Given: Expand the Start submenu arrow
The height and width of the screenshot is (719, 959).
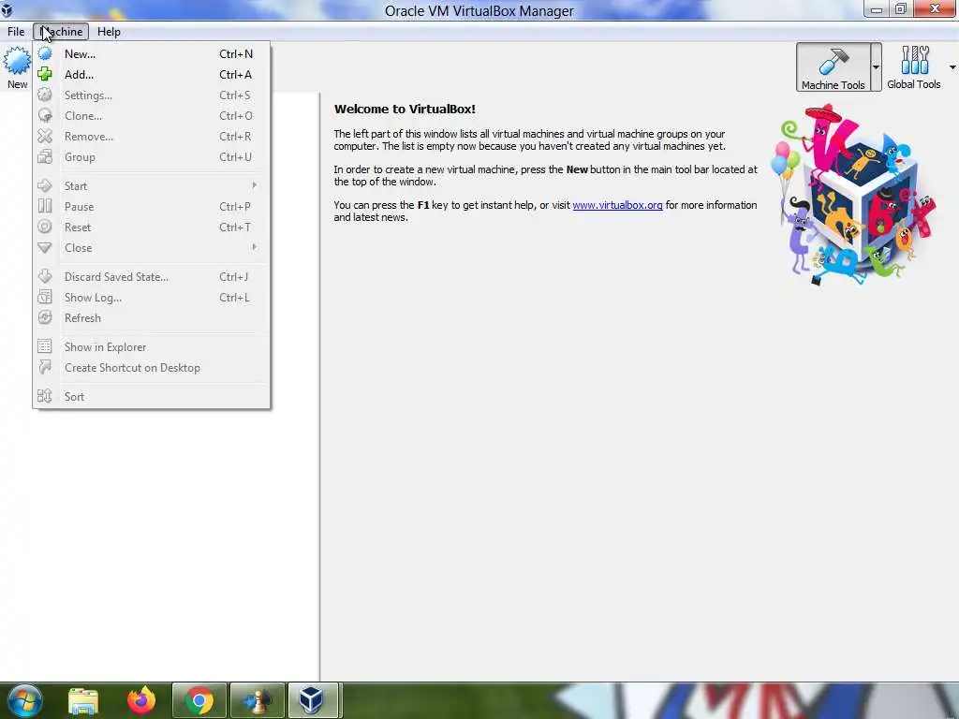Looking at the screenshot, I should (x=254, y=185).
